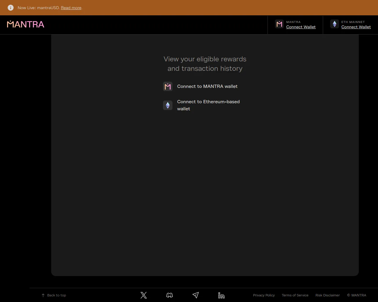
Task: Click the up arrow beside Back to top
Action: (x=43, y=295)
